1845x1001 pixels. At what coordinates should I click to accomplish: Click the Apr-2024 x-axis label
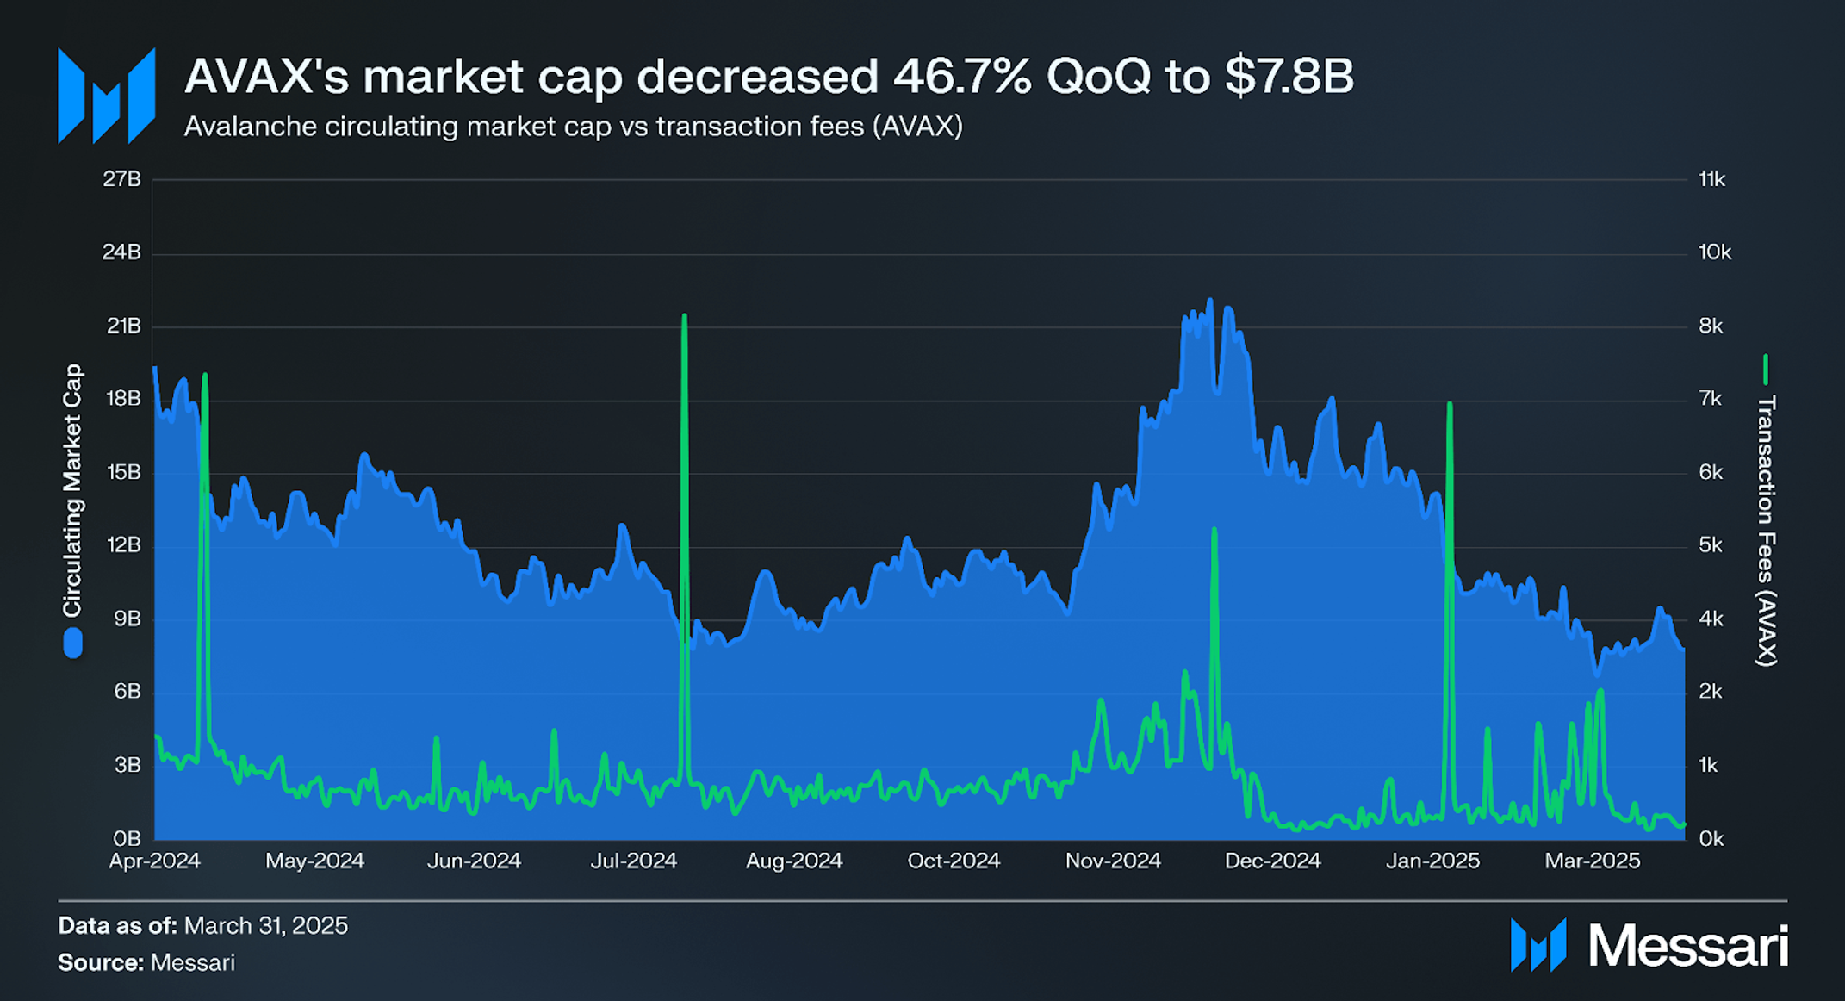pos(154,861)
